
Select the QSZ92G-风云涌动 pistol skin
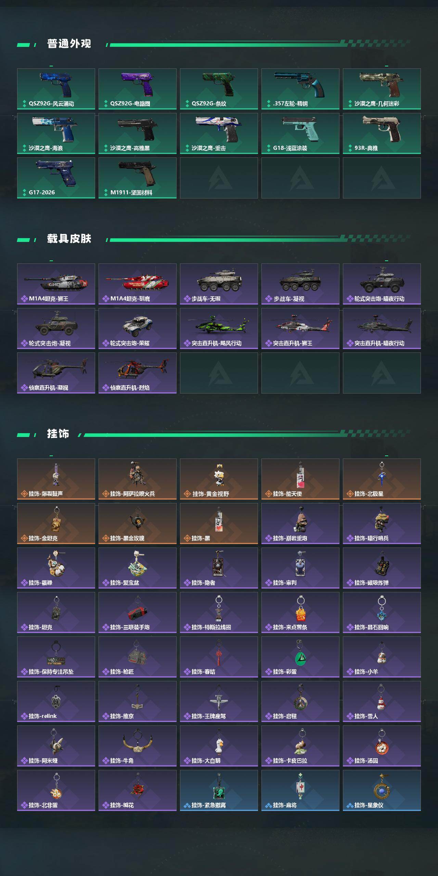point(56,89)
